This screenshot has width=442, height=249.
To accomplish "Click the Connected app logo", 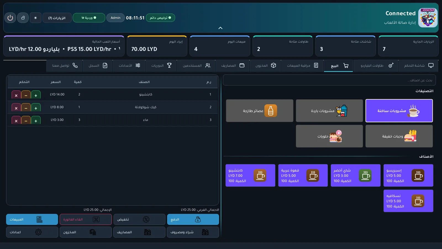I will [428, 18].
